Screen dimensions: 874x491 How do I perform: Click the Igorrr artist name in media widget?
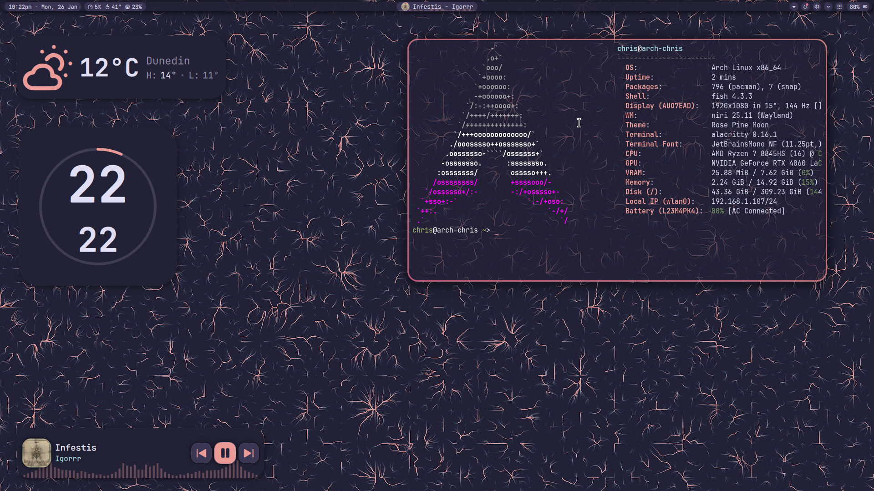(x=68, y=459)
